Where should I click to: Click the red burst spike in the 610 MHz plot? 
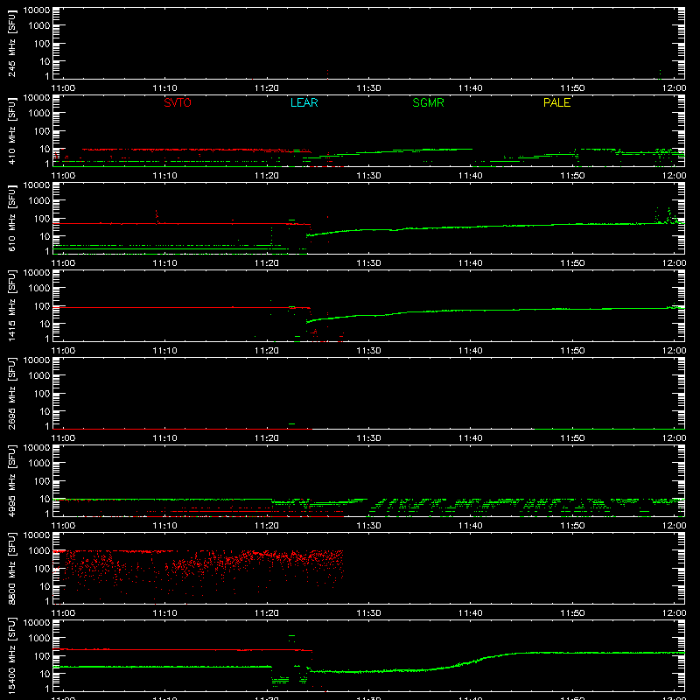pyautogui.click(x=157, y=216)
